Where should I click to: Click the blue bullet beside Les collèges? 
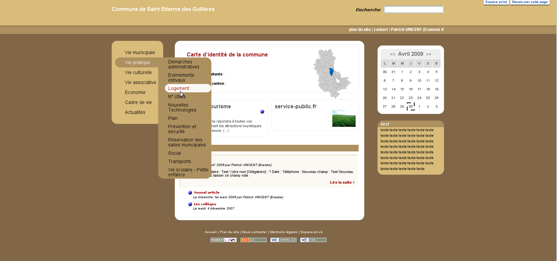[190, 204]
